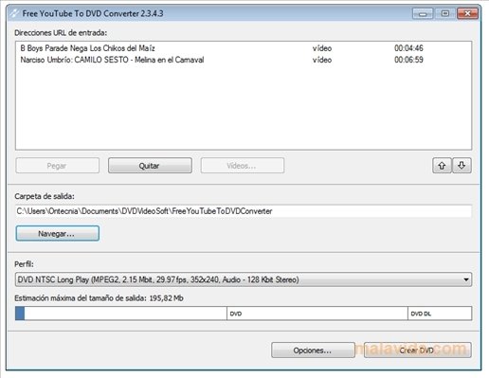This screenshot has width=489, height=378.
Task: Remove the selected item with Quitar
Action: click(150, 166)
